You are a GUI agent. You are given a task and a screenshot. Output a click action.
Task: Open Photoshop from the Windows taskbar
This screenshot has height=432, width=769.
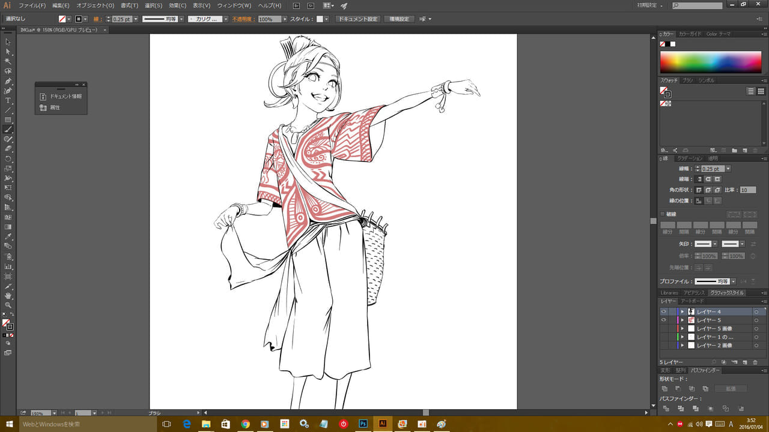[x=362, y=424]
